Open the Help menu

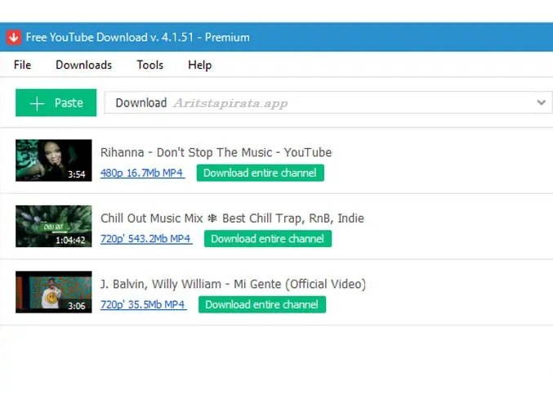point(199,65)
